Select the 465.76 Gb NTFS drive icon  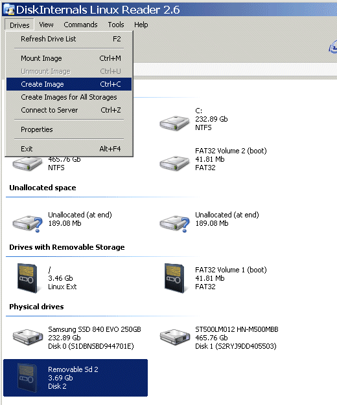coord(27,164)
